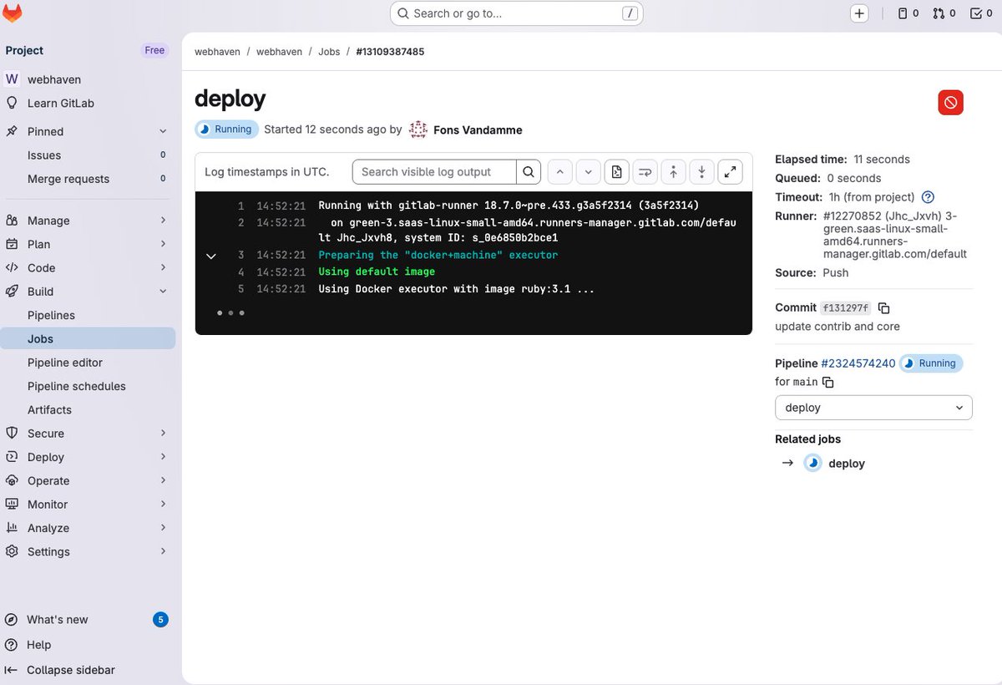Copy the commit SHA f131297f
Image resolution: width=1002 pixels, height=685 pixels.
tap(883, 307)
